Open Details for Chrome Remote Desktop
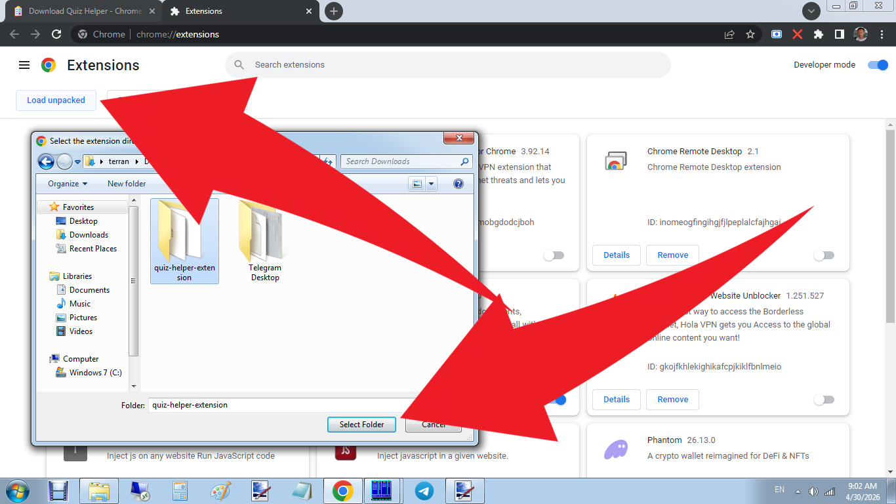 617,255
